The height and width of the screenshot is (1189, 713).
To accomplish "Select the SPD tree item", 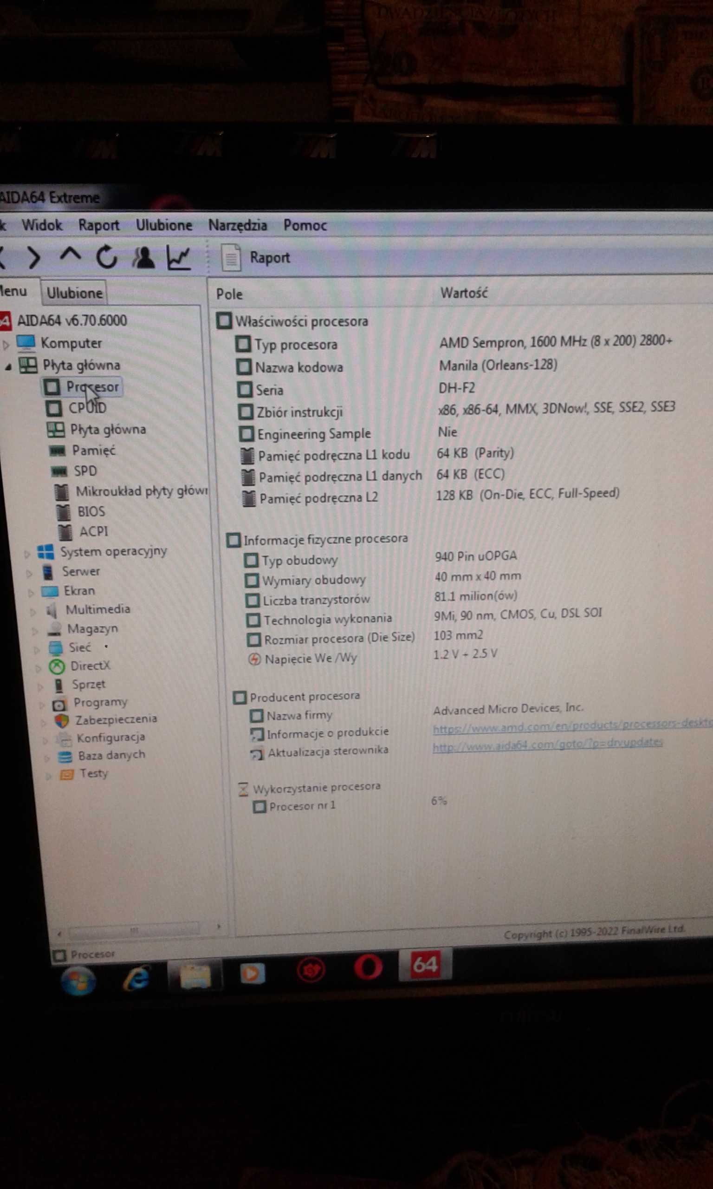I will pos(74,471).
